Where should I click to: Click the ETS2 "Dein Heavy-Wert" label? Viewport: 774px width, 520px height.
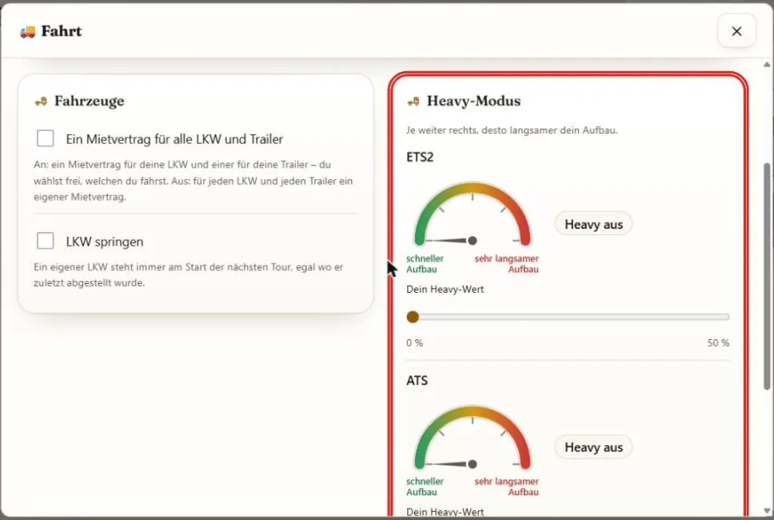tap(445, 290)
